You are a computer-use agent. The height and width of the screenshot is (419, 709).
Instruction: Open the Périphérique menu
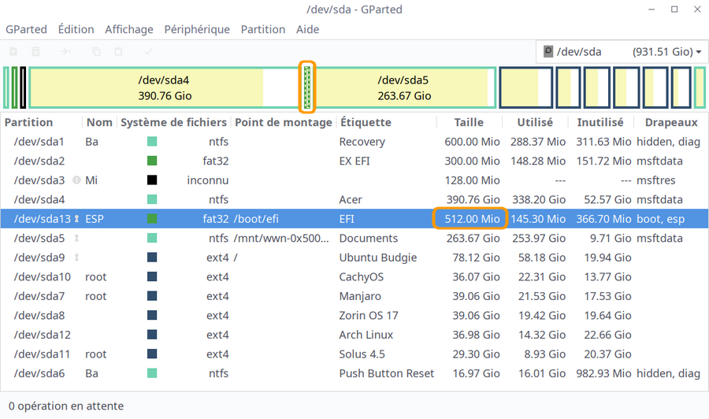click(x=197, y=29)
